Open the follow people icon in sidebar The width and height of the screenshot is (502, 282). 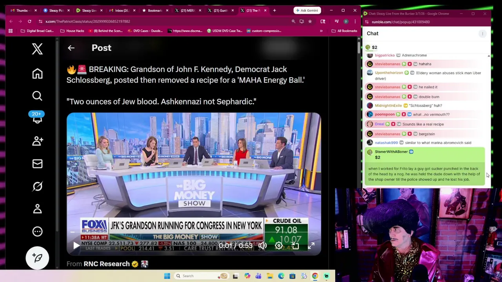pyautogui.click(x=37, y=141)
